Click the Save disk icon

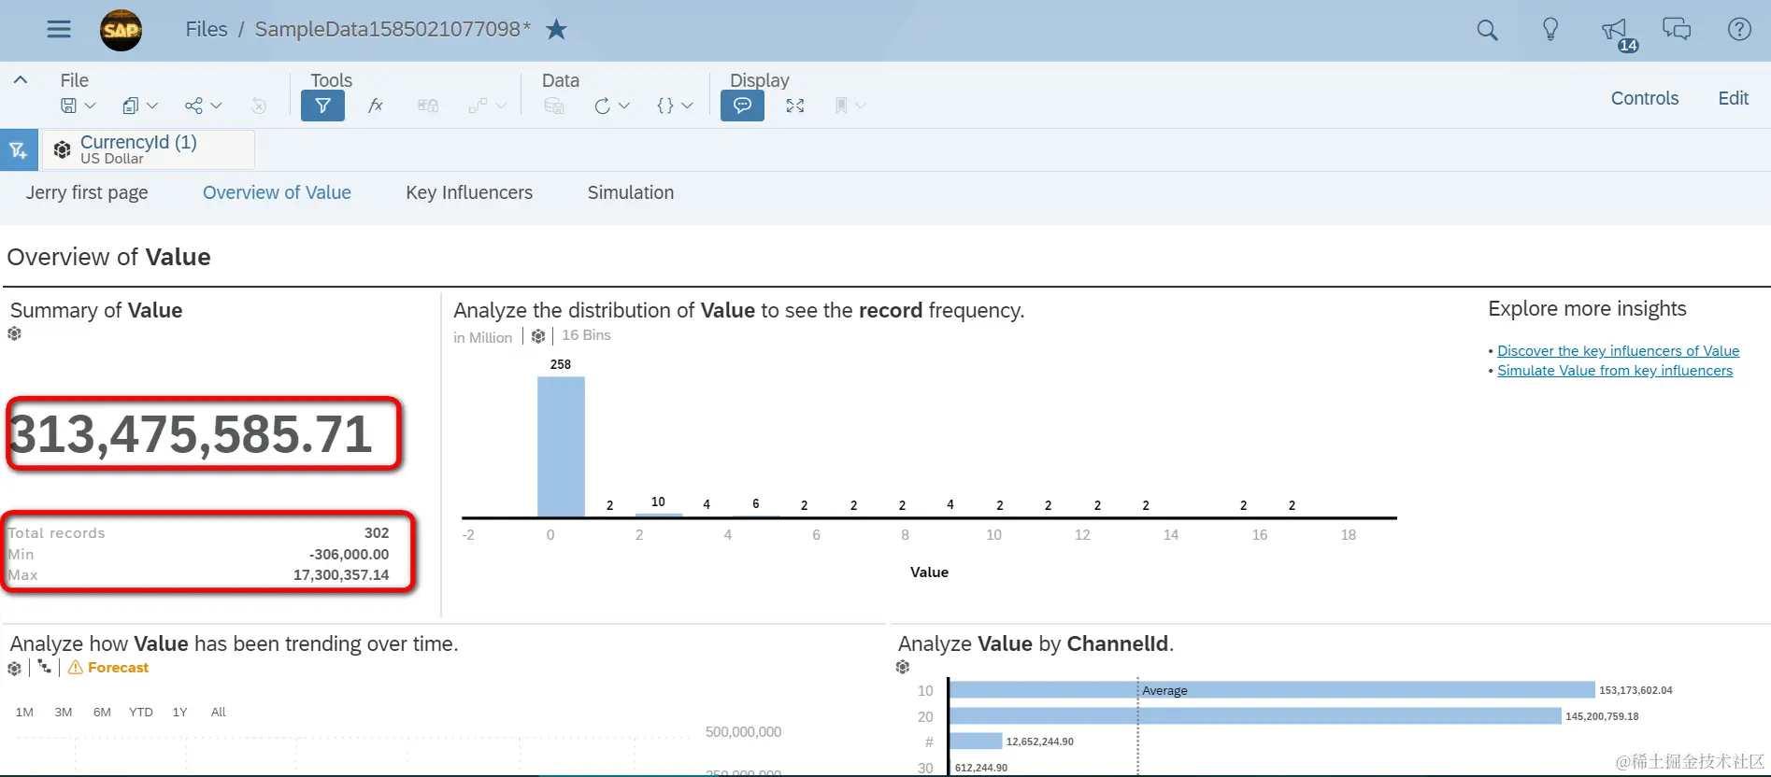[x=69, y=106]
